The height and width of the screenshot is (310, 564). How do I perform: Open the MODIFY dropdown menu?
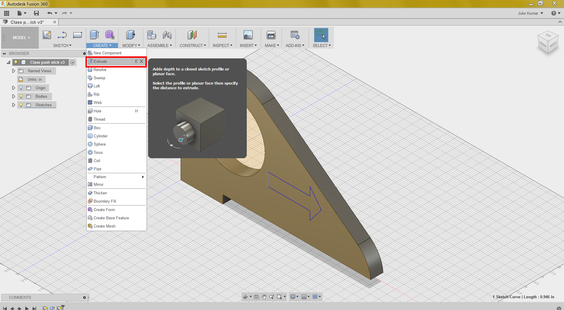pos(131,46)
